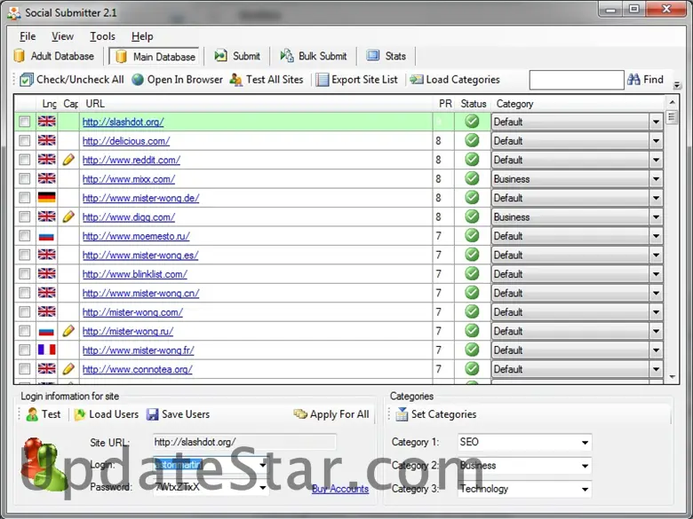Image resolution: width=693 pixels, height=519 pixels.
Task: Click the Open In Browser globe icon
Action: pos(138,80)
